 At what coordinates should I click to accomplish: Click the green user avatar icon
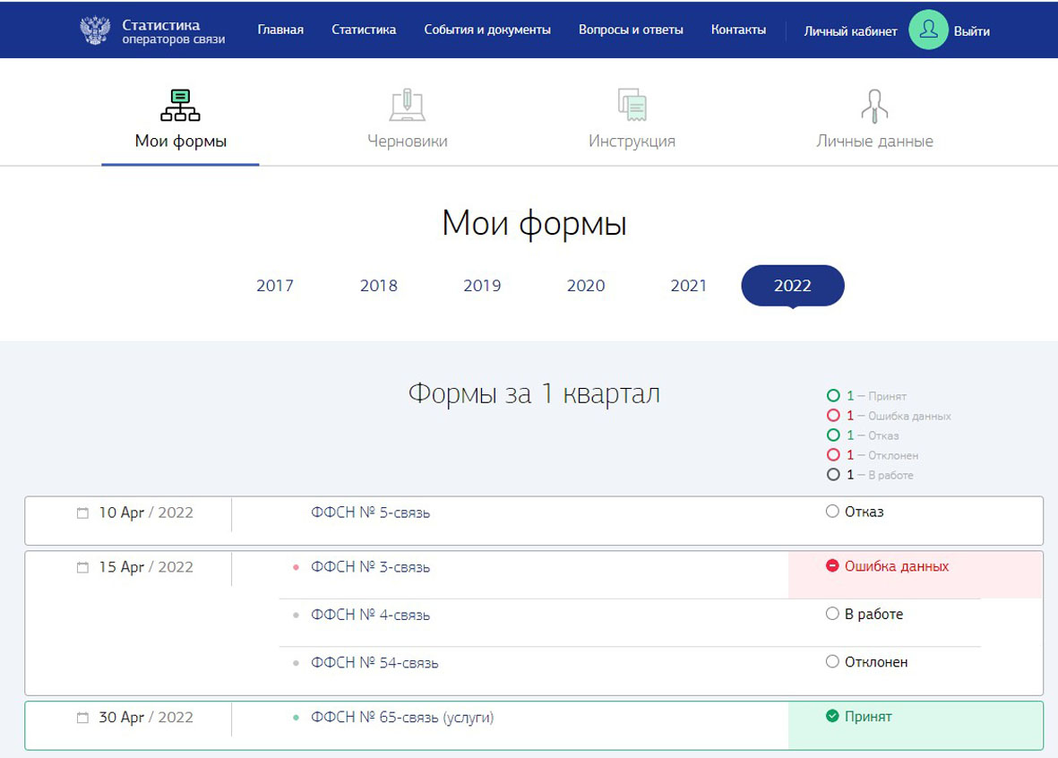928,30
